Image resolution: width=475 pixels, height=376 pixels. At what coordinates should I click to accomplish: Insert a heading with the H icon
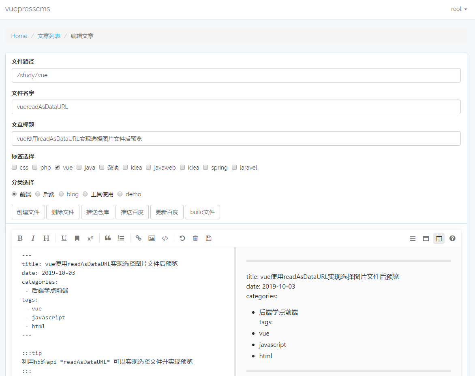tap(46, 238)
